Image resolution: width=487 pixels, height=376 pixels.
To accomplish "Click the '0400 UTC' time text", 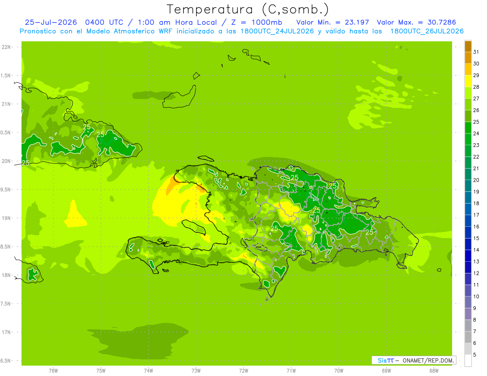I will pyautogui.click(x=104, y=22).
